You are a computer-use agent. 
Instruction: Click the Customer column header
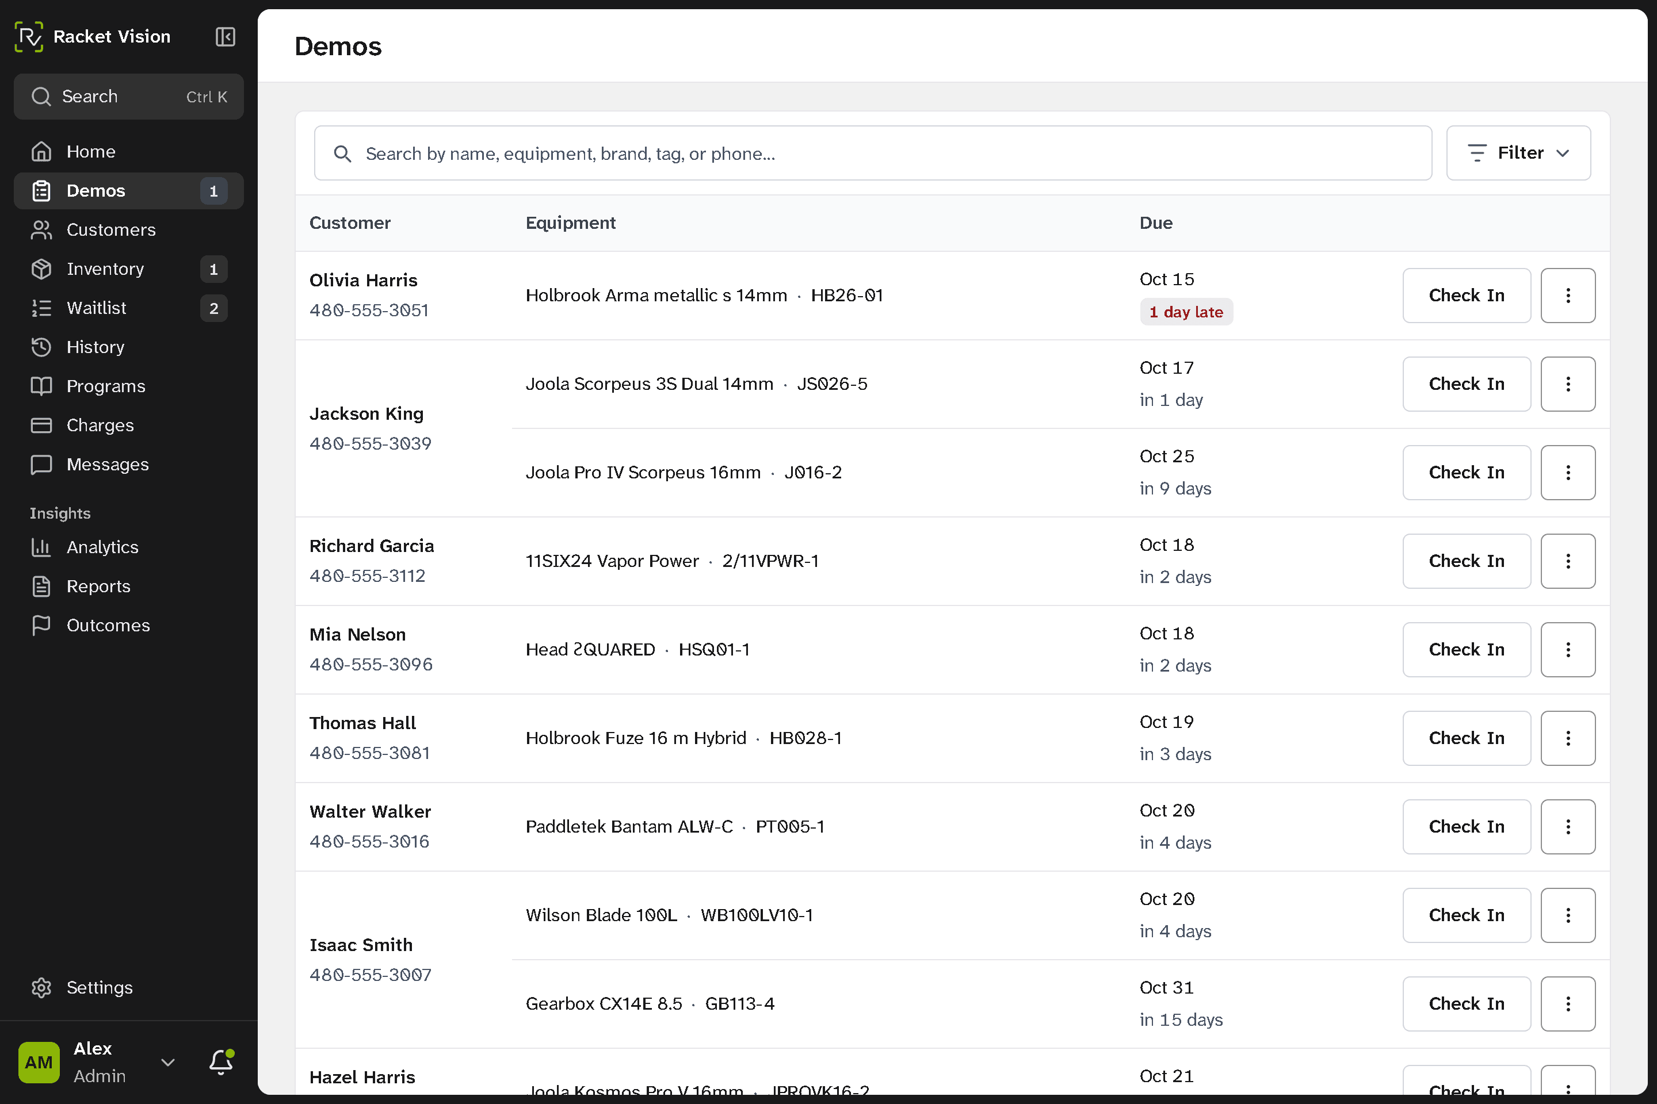pos(349,223)
